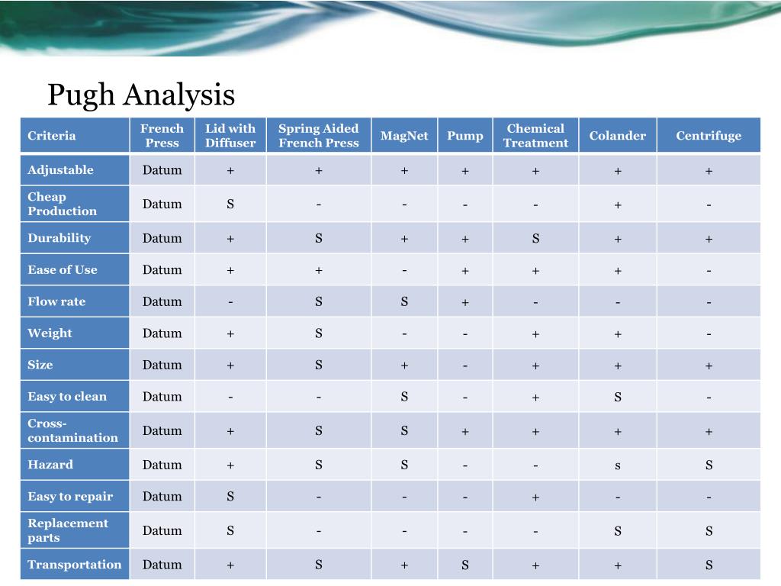This screenshot has height=586, width=781.
Task: Select "Datum" in the Durability row
Action: tap(162, 238)
